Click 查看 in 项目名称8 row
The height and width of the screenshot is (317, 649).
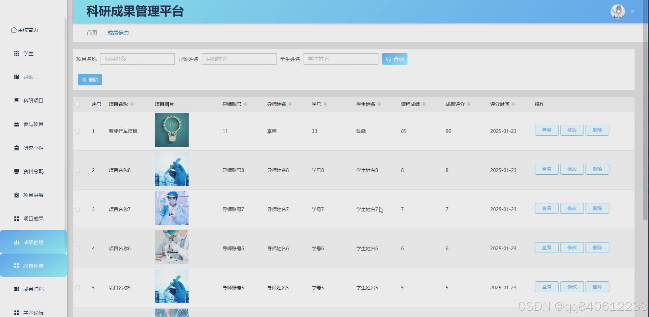(547, 169)
